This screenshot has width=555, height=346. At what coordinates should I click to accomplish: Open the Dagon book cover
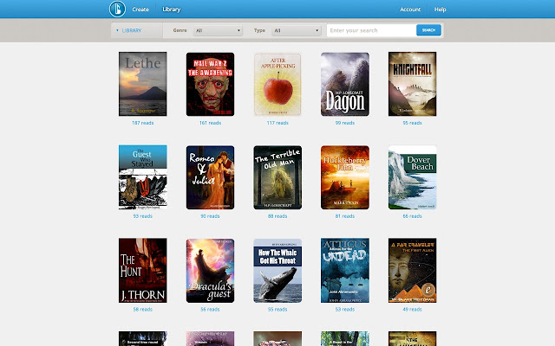coord(345,84)
